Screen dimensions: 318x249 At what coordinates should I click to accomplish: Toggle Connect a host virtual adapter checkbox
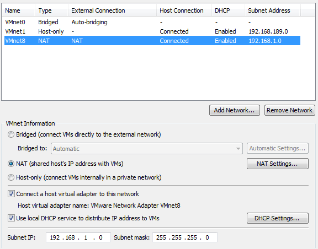click(x=11, y=194)
